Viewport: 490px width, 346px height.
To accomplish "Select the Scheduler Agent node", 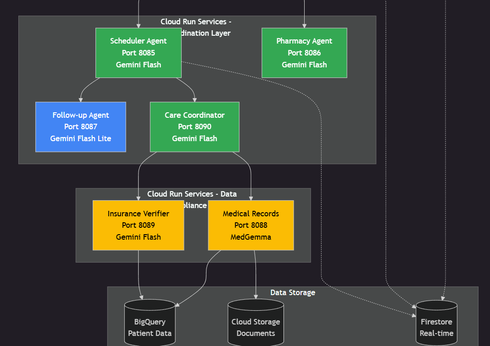I will click(139, 53).
